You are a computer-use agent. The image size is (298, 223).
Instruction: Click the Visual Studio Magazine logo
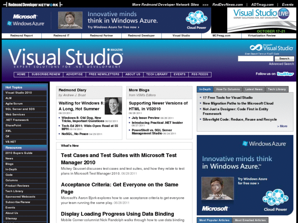[x=66, y=58]
